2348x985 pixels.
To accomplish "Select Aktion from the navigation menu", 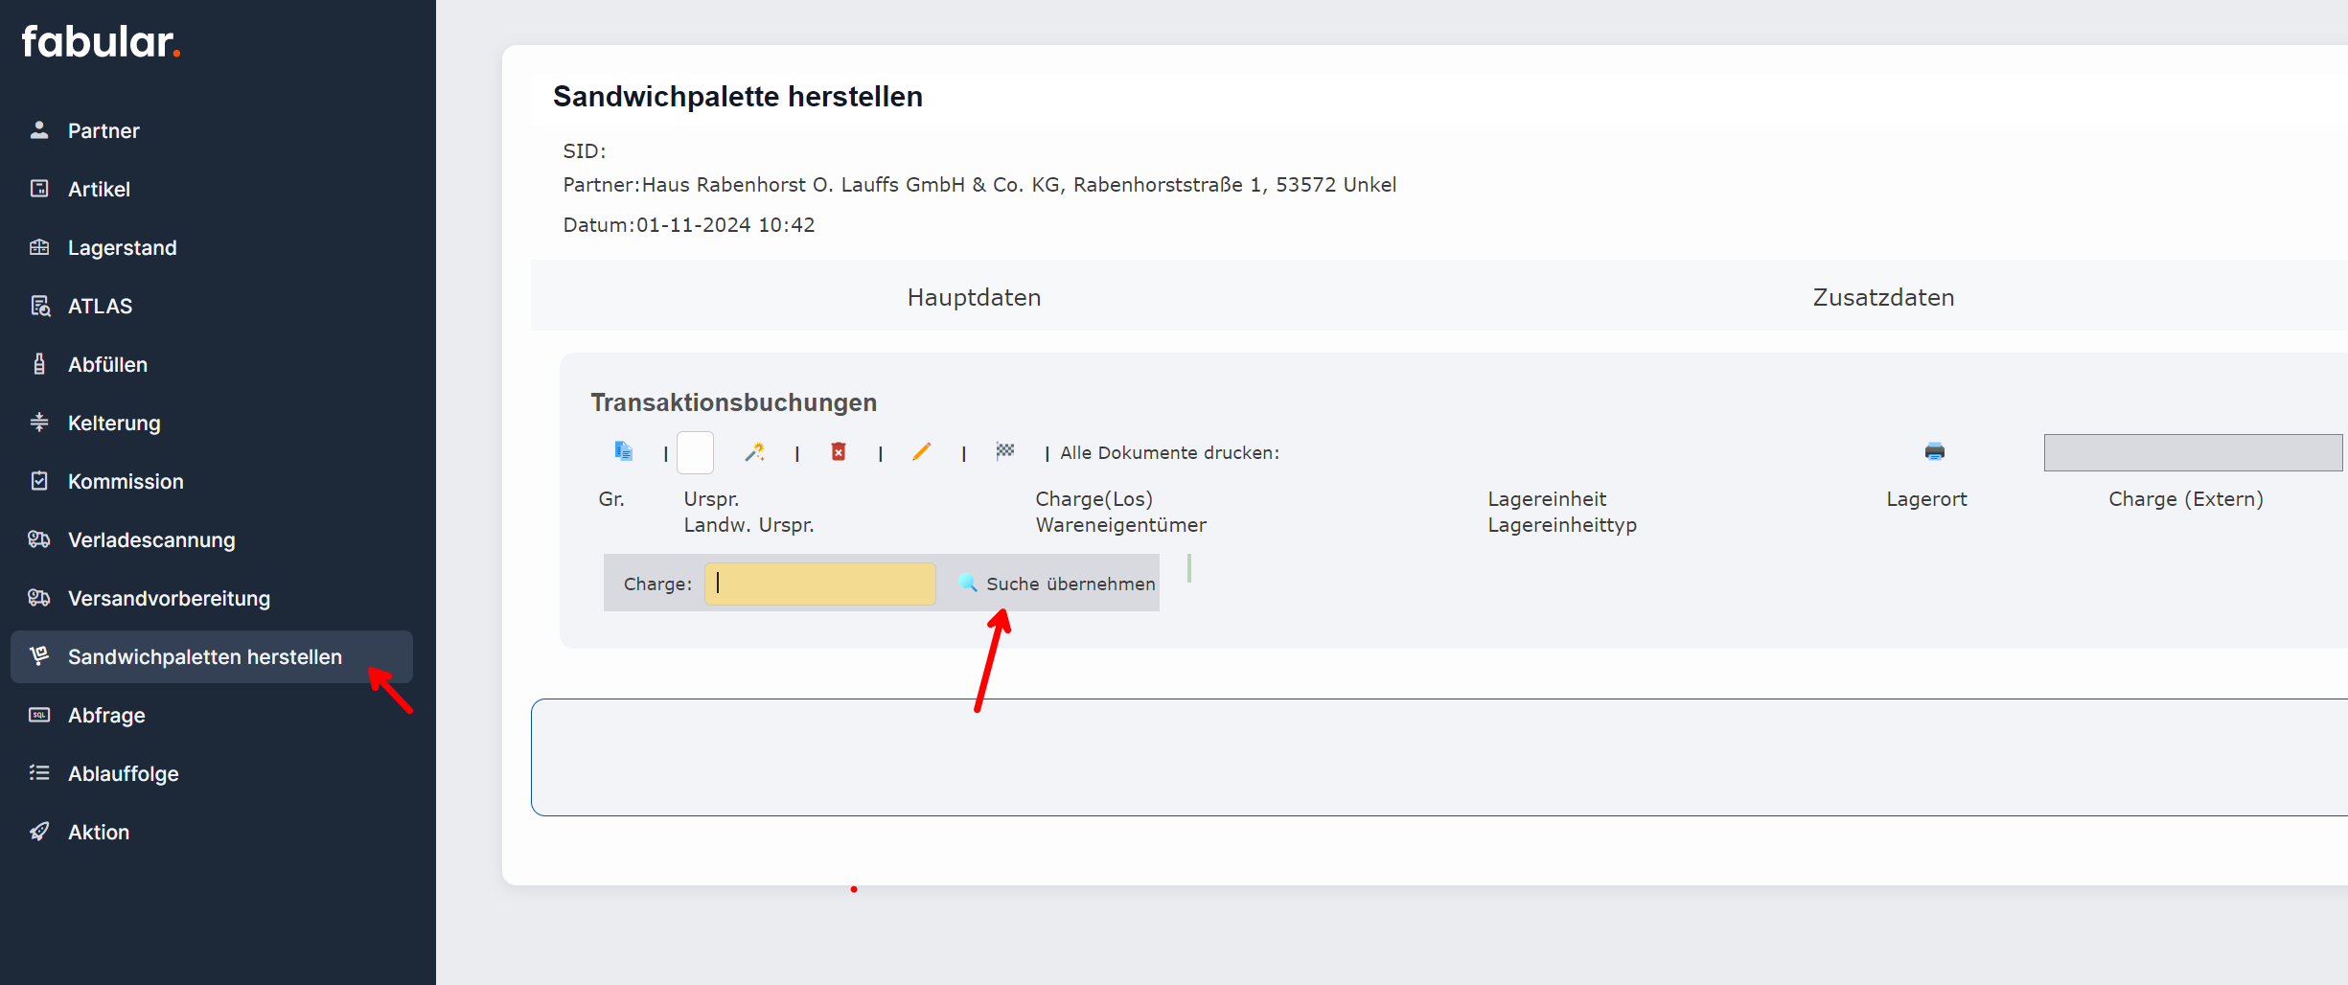I will [x=99, y=832].
